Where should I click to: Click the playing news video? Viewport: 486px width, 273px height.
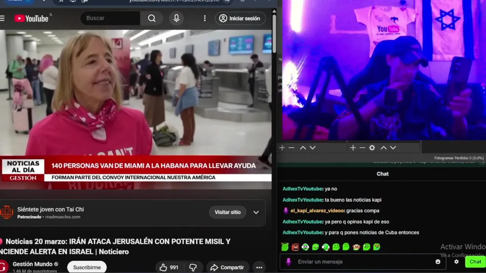click(136, 110)
